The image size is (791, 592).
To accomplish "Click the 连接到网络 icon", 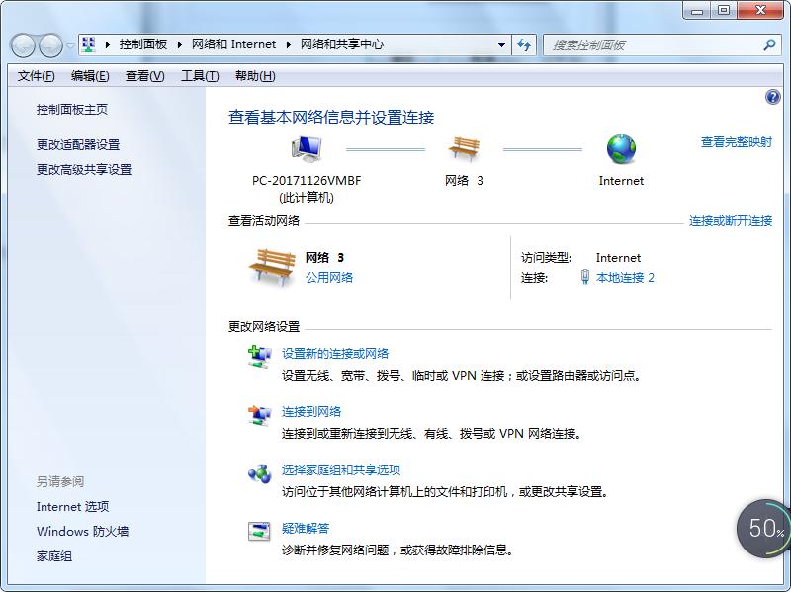I will point(260,412).
